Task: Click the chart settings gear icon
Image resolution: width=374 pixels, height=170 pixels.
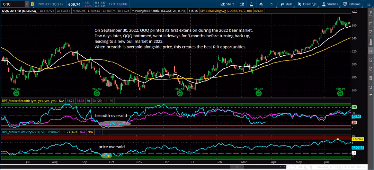Action: click(262, 4)
